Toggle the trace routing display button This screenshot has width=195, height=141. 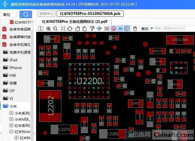[127, 29]
